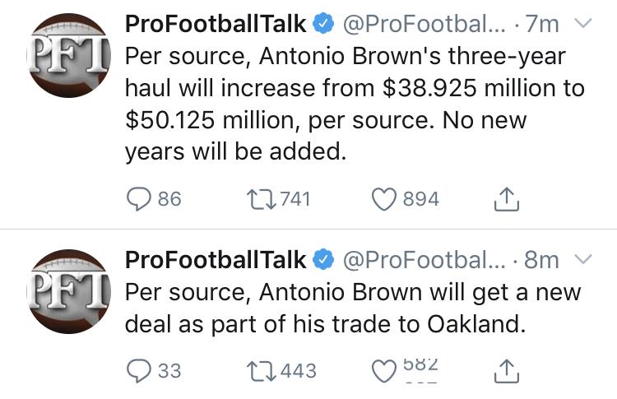
Task: Open ProFootballTalk name on first tweet
Action: (216, 24)
